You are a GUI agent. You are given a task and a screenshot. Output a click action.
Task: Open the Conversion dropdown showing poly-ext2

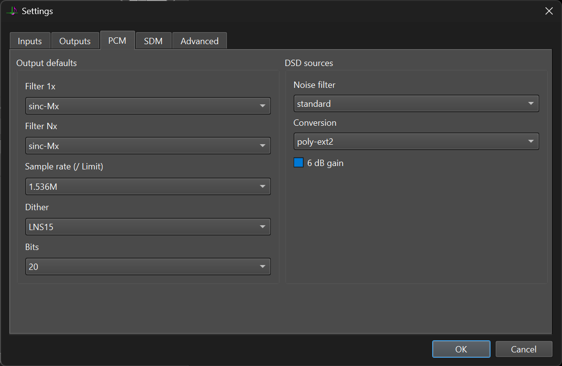[x=416, y=141]
